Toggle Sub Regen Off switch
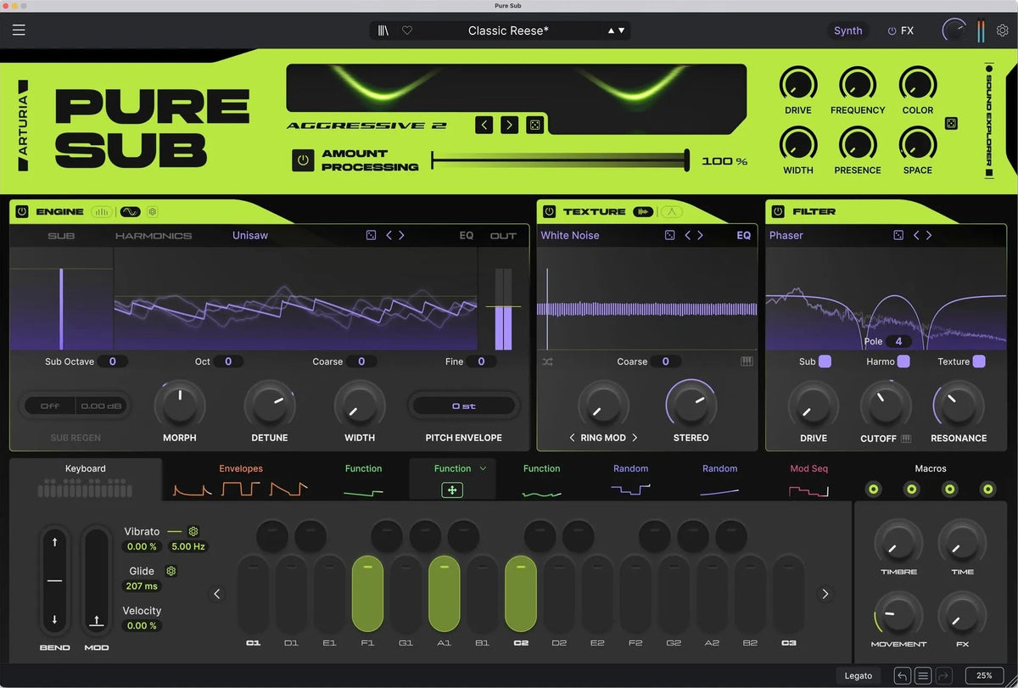Screen dimensions: 1018x688 click(50, 406)
